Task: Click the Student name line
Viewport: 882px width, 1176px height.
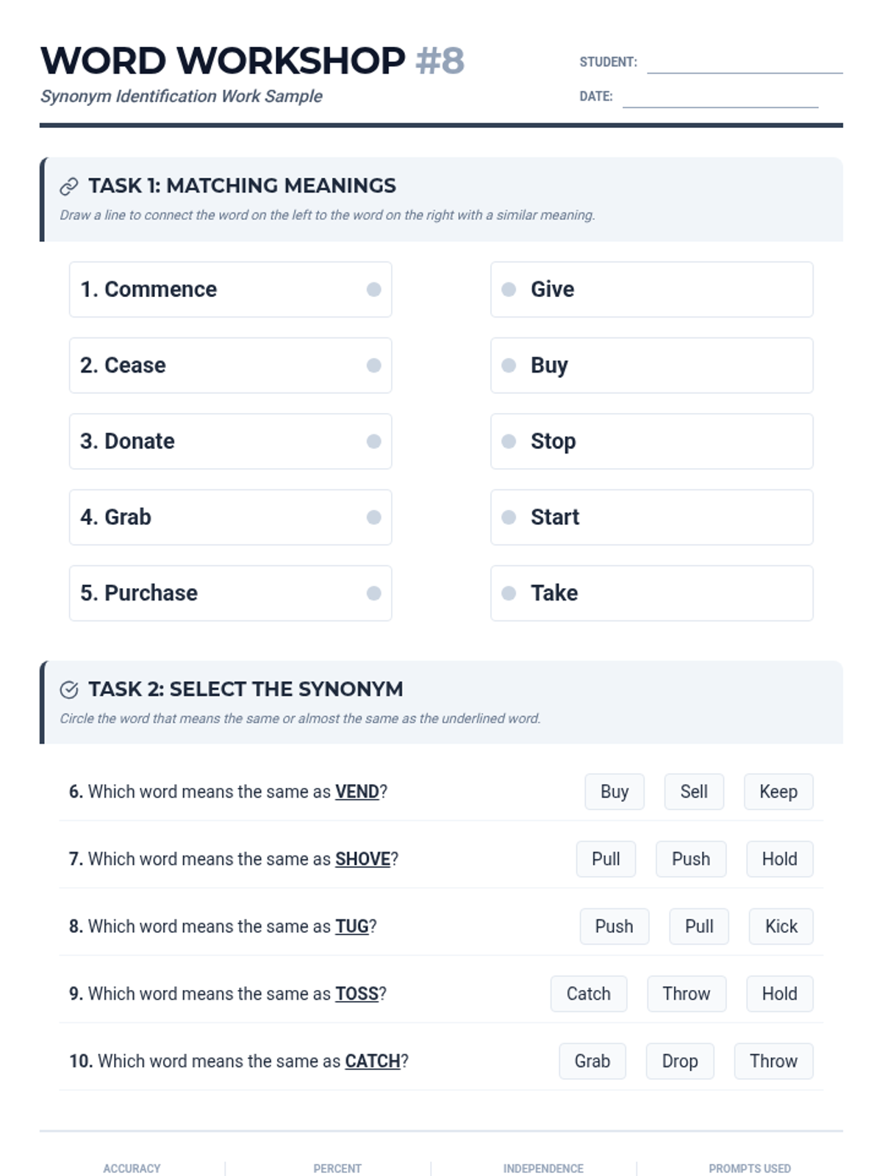Action: (745, 63)
